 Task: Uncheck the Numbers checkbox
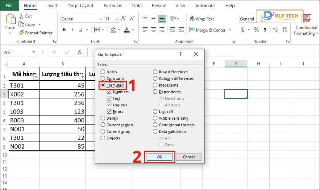click(x=109, y=92)
